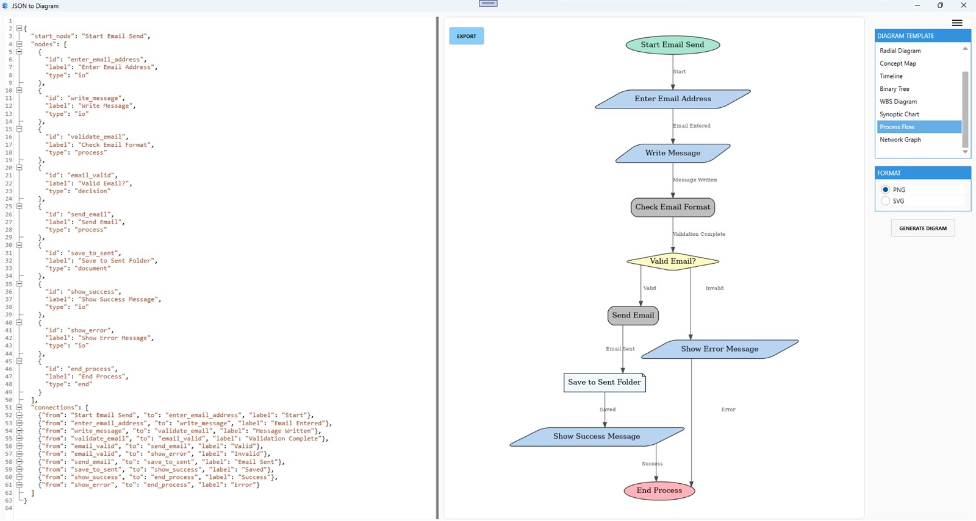Collapse the root object fold at line 2
976x521 pixels.
point(19,29)
